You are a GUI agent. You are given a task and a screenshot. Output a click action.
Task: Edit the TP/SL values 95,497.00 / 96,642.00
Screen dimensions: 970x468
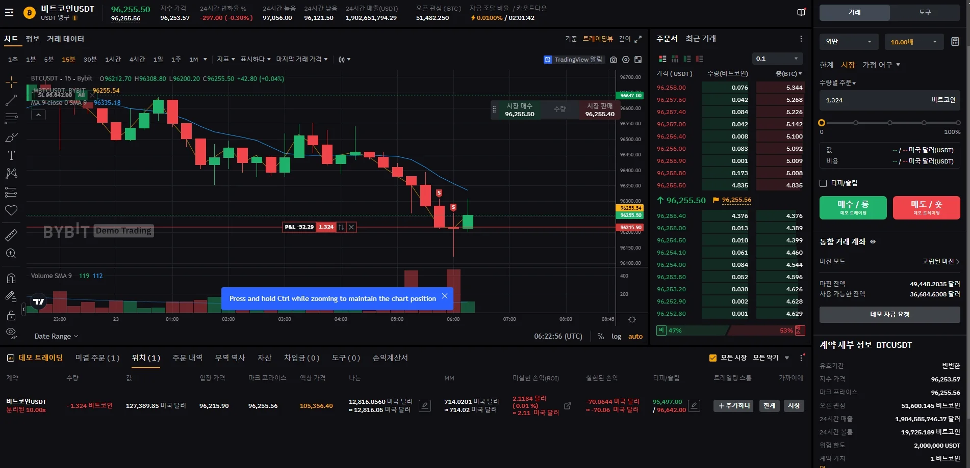[x=694, y=406]
